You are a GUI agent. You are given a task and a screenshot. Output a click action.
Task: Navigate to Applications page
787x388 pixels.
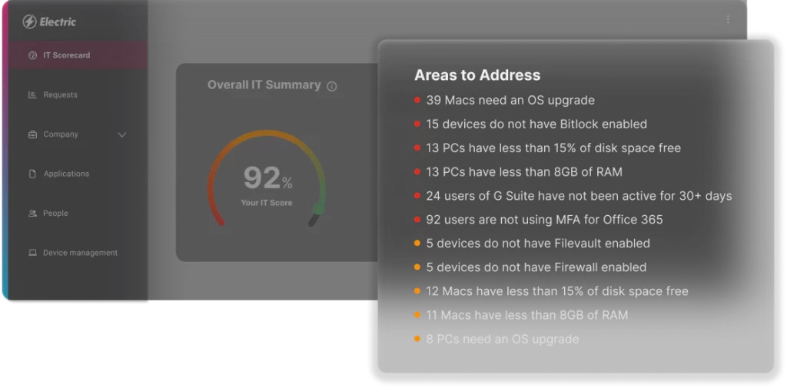(66, 174)
